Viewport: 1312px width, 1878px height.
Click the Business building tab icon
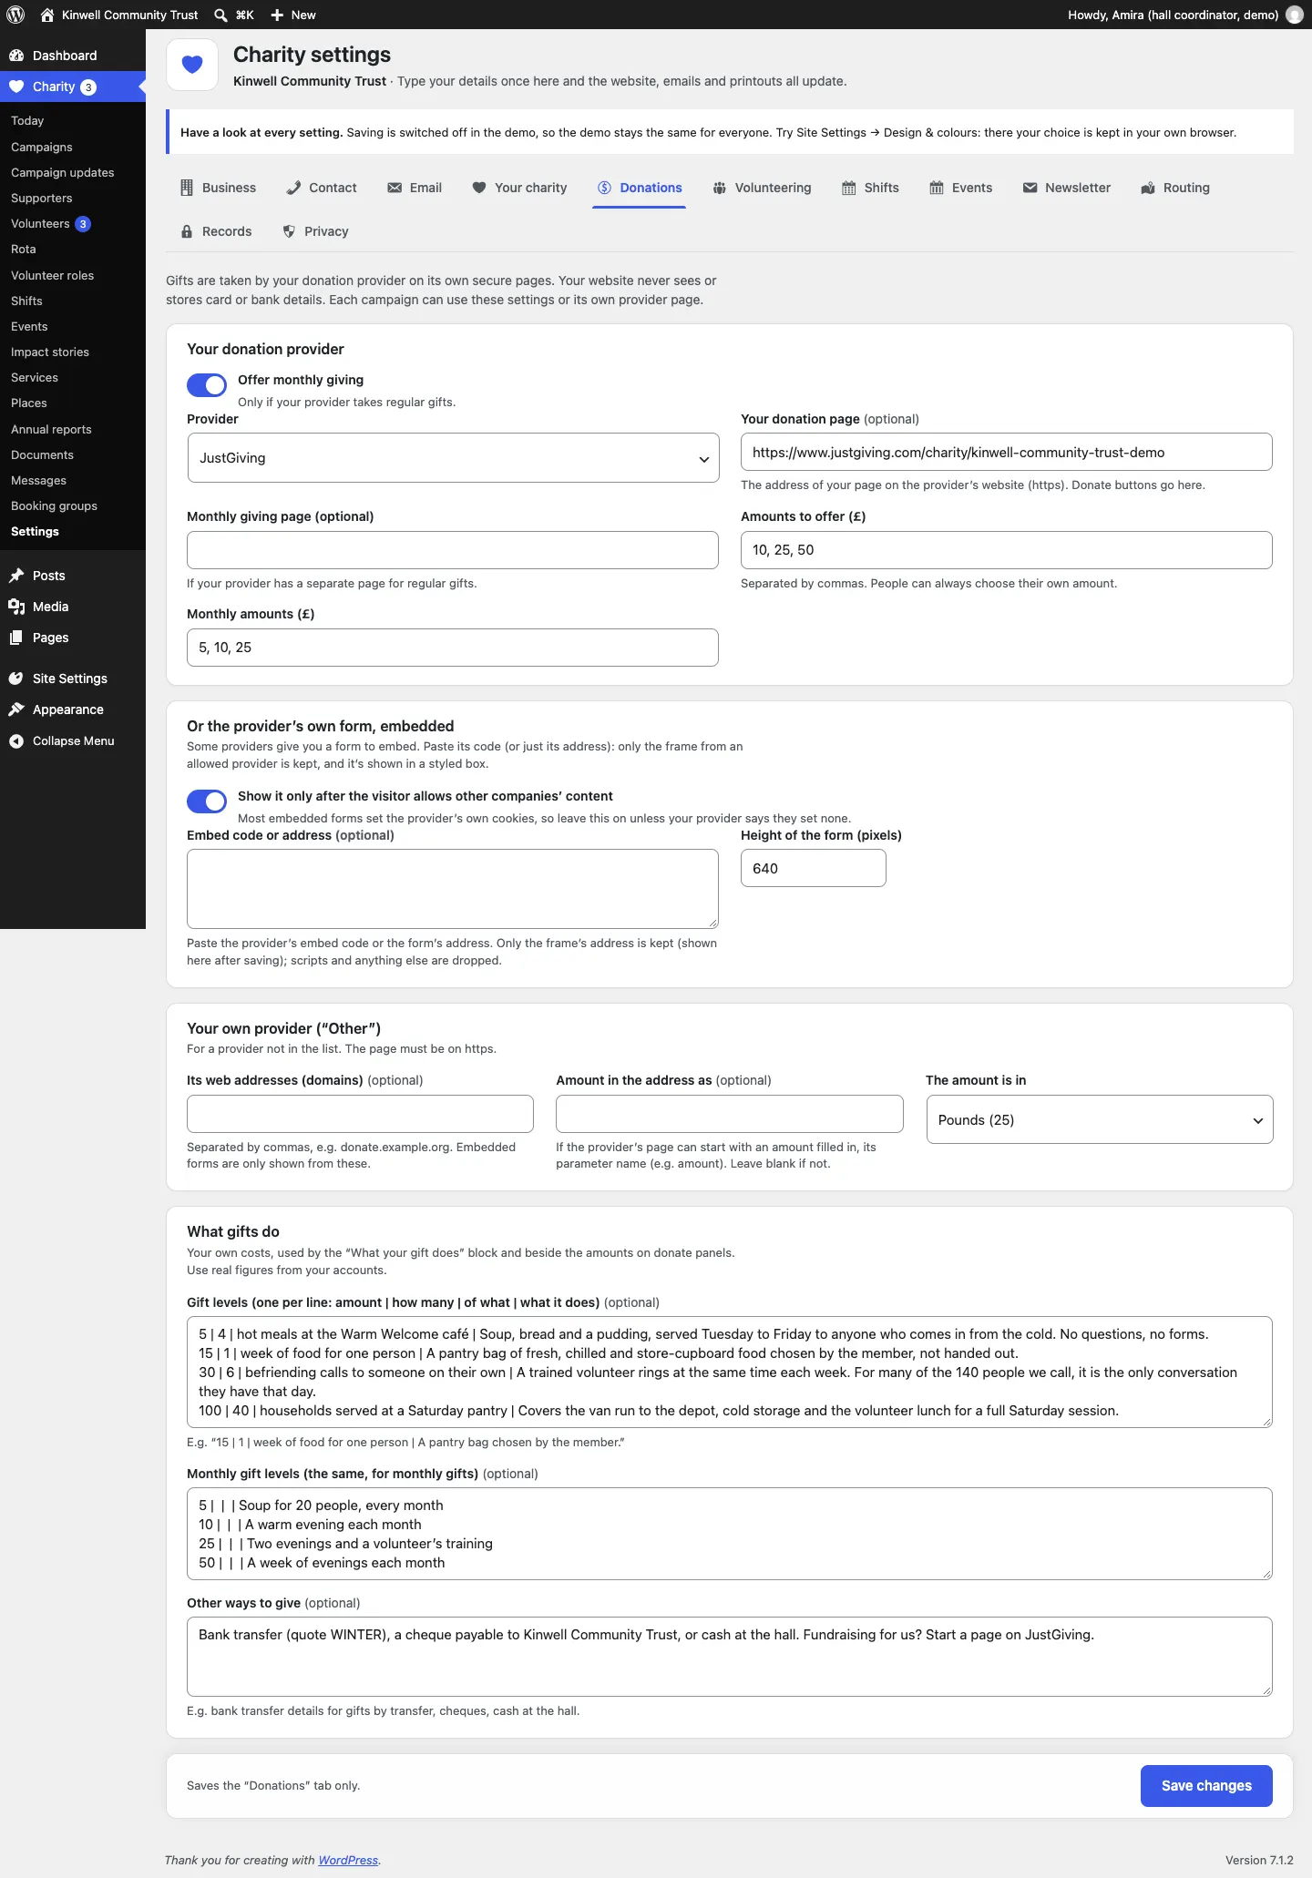pyautogui.click(x=187, y=188)
